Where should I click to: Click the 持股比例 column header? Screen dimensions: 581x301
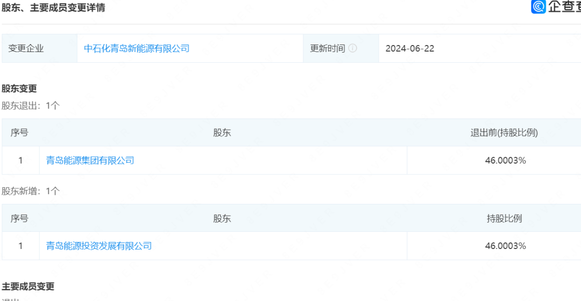[504, 218]
